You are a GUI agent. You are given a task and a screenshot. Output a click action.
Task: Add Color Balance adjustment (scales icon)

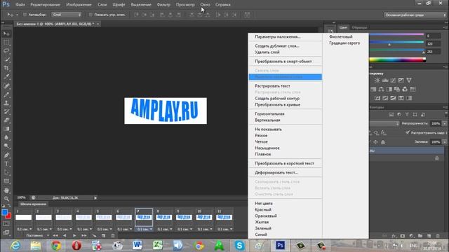(x=381, y=89)
